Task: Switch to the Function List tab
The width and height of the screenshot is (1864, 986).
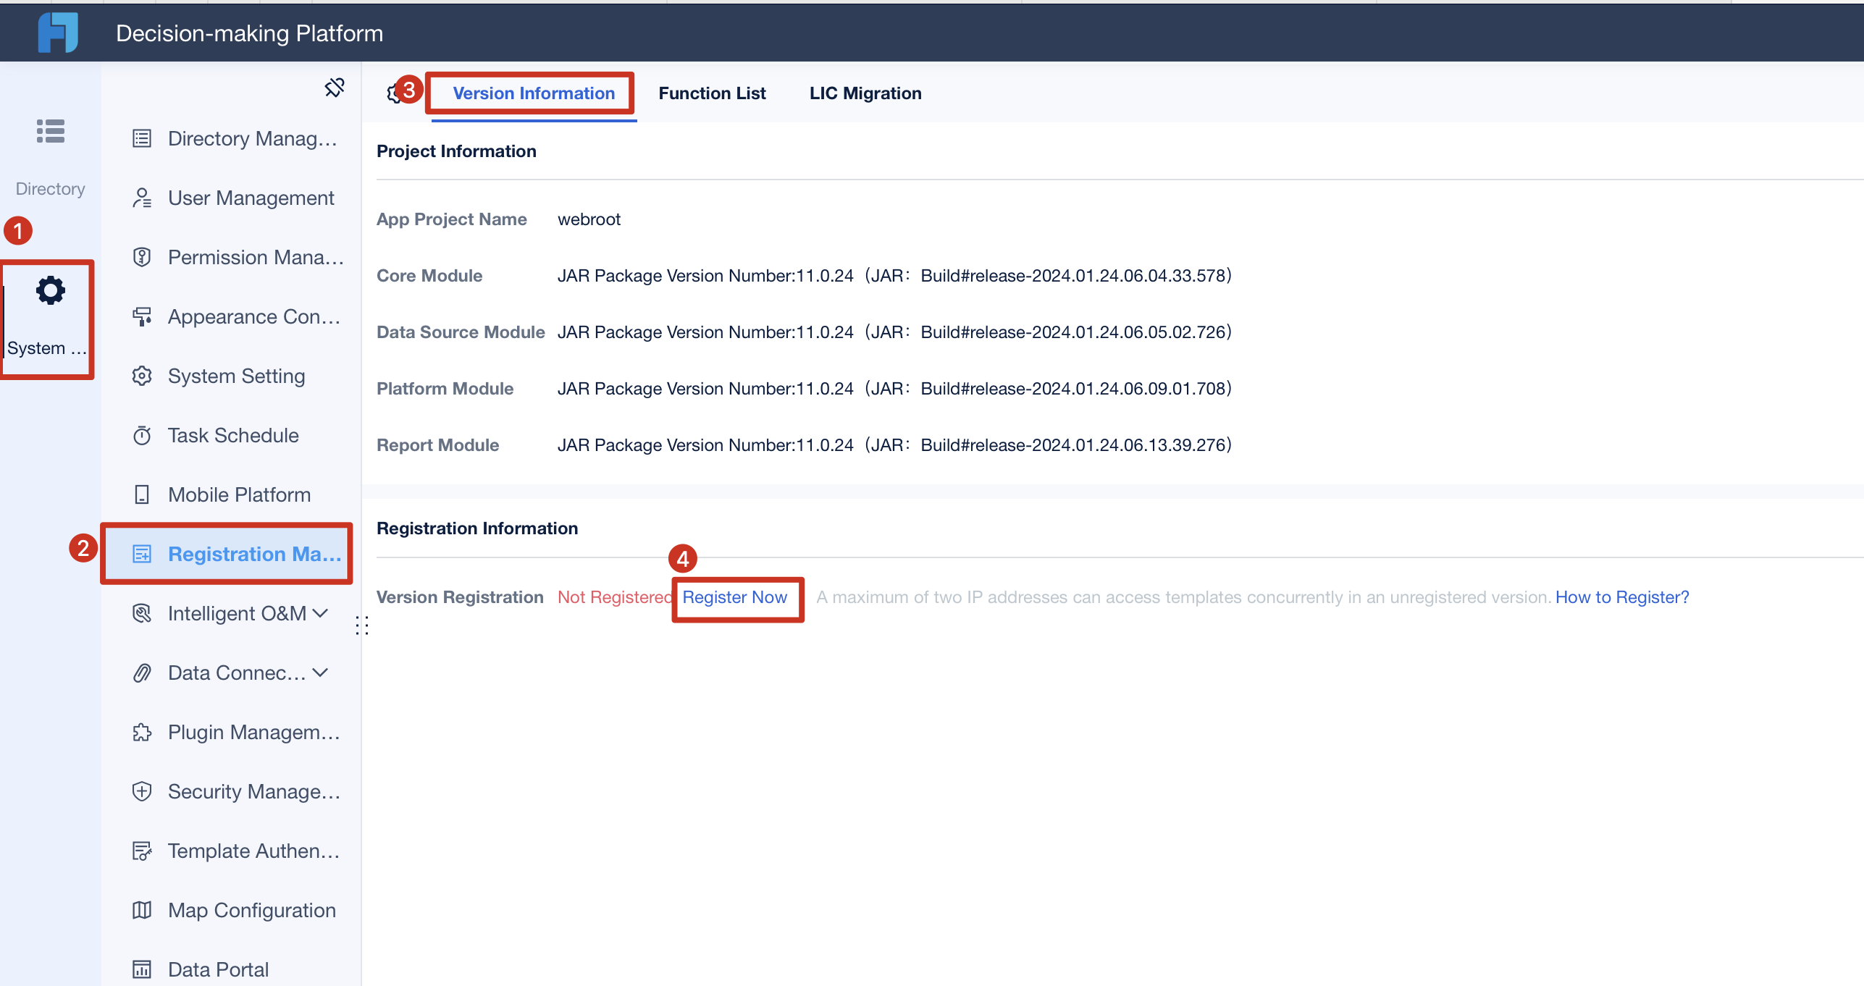Action: click(x=712, y=93)
